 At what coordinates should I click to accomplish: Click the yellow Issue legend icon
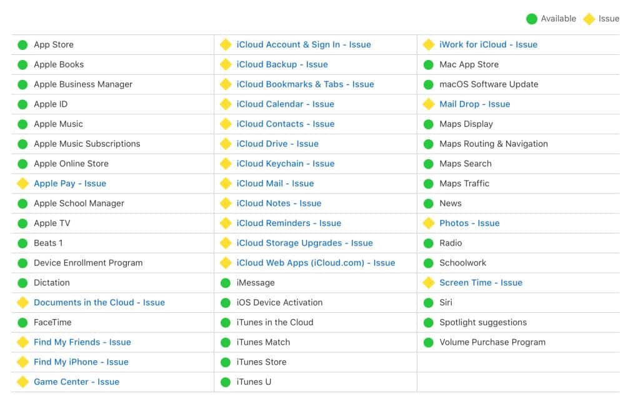[589, 19]
